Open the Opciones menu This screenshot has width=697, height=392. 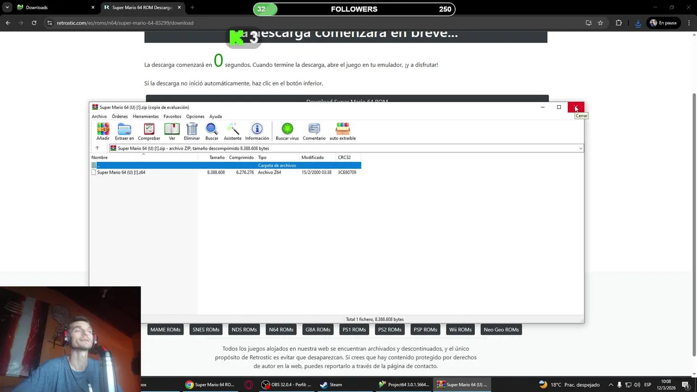click(195, 117)
